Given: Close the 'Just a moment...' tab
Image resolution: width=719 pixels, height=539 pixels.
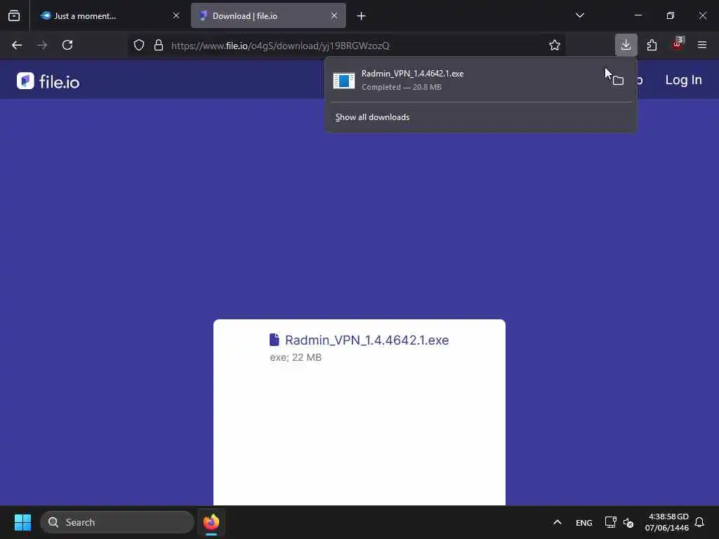Looking at the screenshot, I should point(176,16).
